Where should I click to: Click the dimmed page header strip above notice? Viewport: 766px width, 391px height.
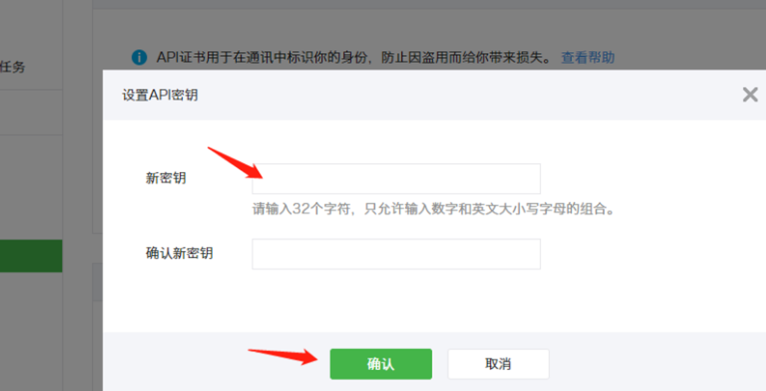(x=429, y=4)
